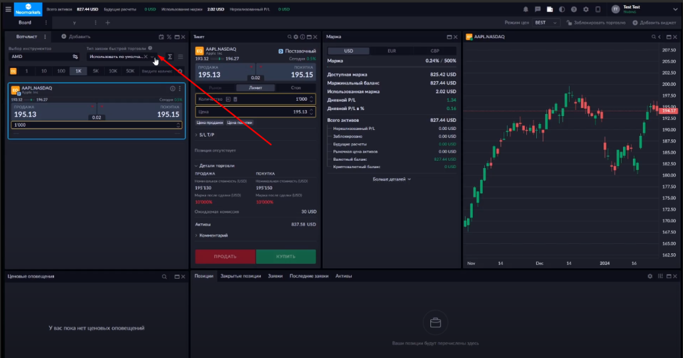Open the ticket panel gear settings

pos(295,37)
